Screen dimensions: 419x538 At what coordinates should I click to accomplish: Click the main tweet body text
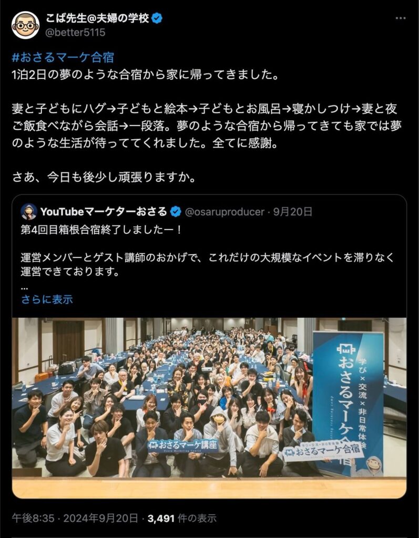tap(207, 126)
